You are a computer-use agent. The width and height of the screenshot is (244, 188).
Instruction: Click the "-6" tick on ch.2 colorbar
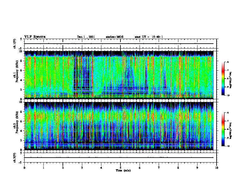[x=227, y=113]
